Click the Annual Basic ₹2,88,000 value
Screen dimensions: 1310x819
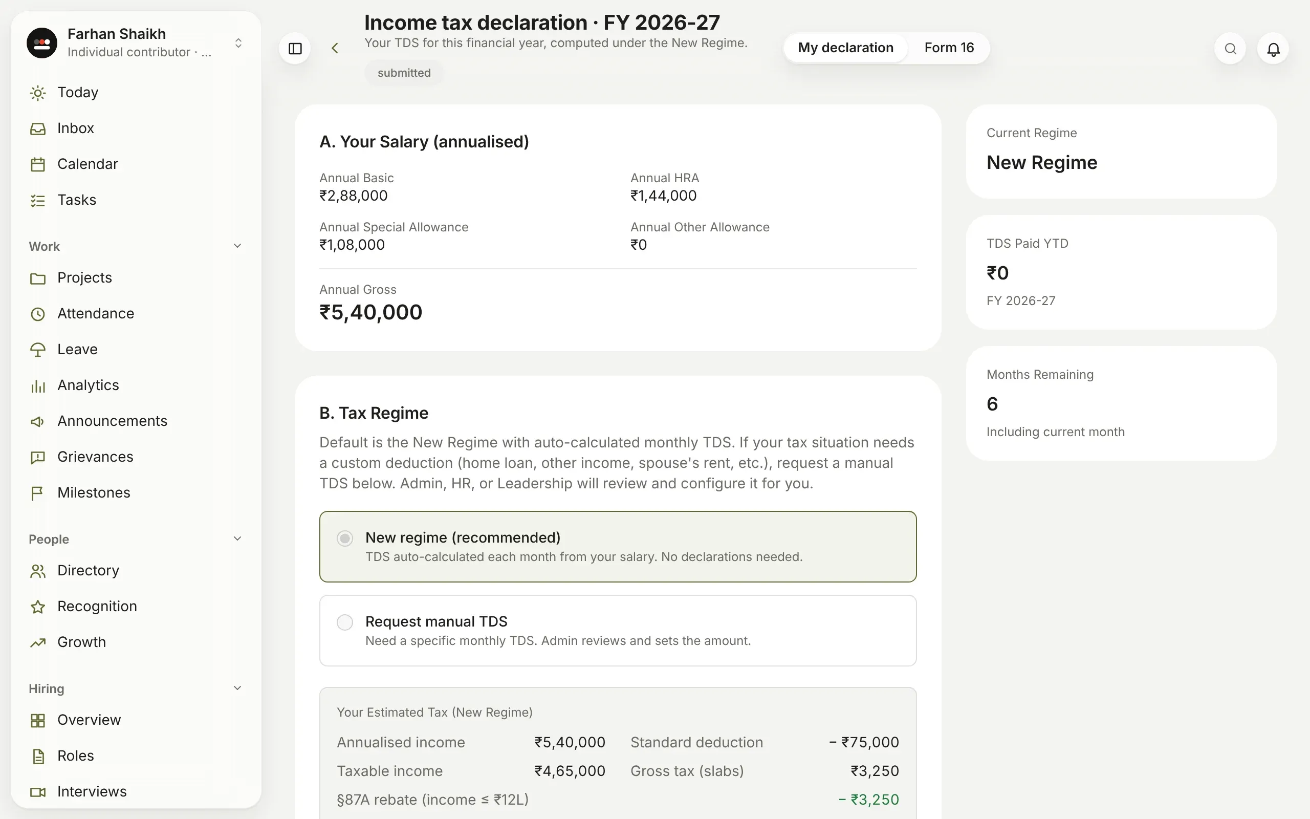(x=354, y=196)
